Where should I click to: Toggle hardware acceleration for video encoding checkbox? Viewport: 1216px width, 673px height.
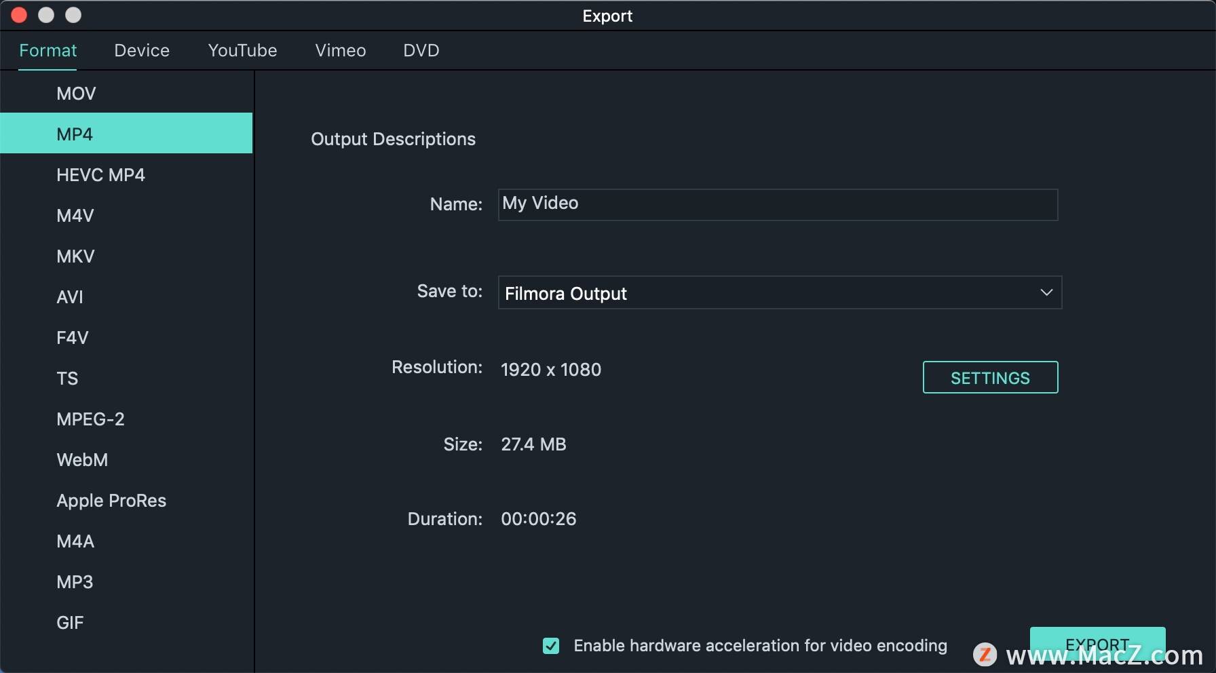tap(551, 646)
